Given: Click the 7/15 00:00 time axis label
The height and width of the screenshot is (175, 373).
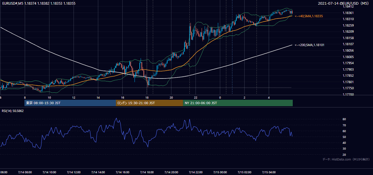Looking at the screenshot, I should [220, 172].
